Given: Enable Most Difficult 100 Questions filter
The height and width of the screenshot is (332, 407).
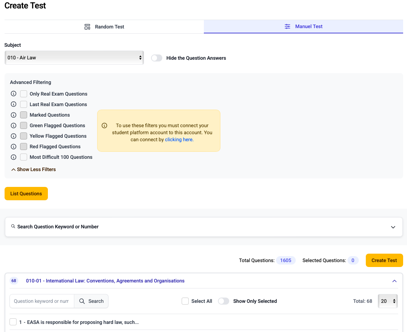Looking at the screenshot, I should pyautogui.click(x=24, y=157).
